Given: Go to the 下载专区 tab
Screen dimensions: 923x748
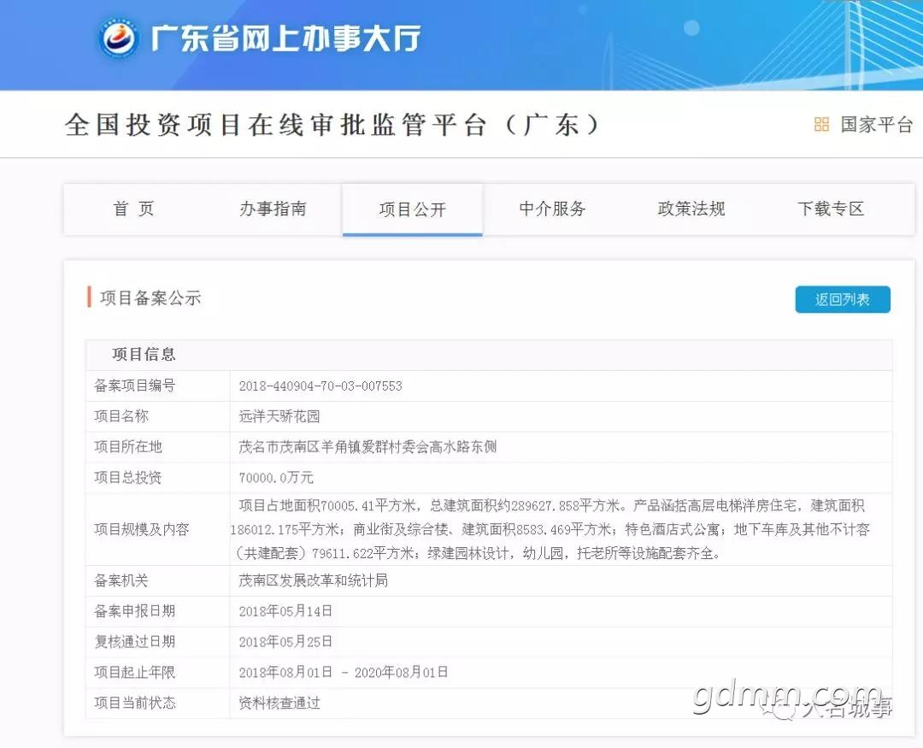Looking at the screenshot, I should 831,209.
